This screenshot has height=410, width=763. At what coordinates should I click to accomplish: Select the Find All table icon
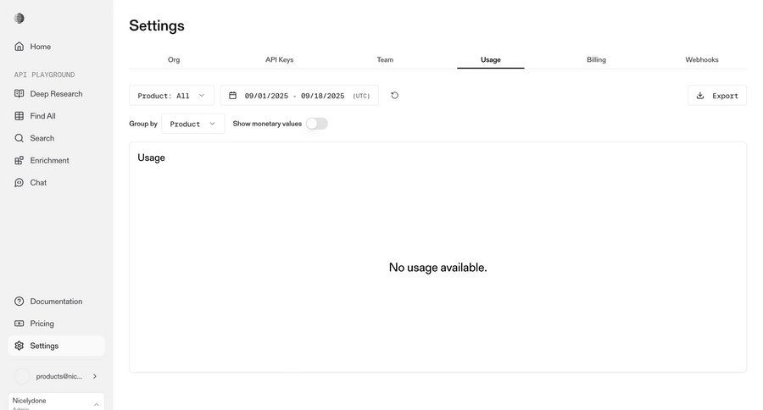(19, 116)
